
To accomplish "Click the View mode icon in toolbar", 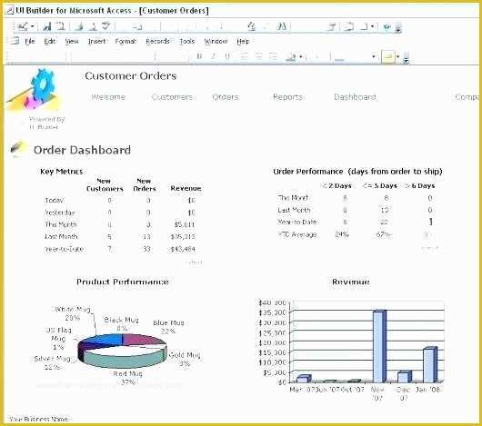I will [23, 26].
